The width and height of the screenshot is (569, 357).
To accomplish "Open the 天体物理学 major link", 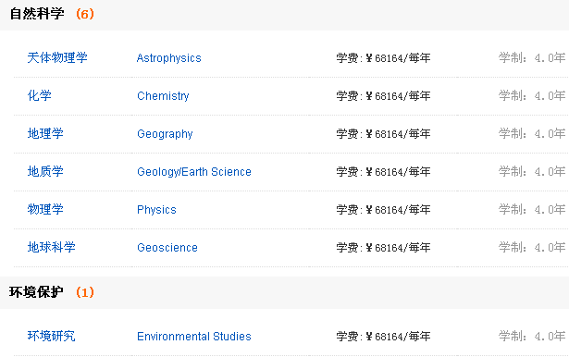I will click(57, 57).
